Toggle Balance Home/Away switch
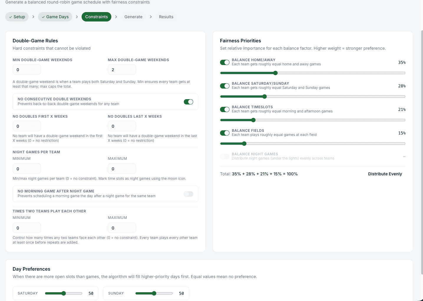The image size is (423, 301). tap(225, 62)
